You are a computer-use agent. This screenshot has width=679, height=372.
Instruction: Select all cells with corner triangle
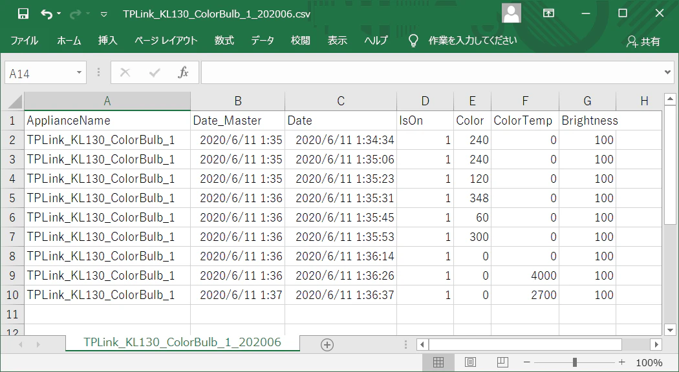click(14, 101)
